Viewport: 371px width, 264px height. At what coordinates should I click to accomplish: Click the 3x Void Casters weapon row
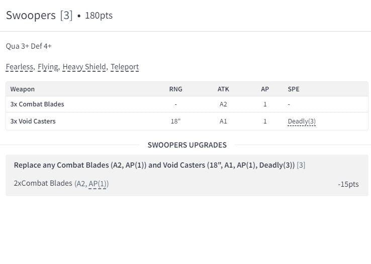[x=33, y=121]
